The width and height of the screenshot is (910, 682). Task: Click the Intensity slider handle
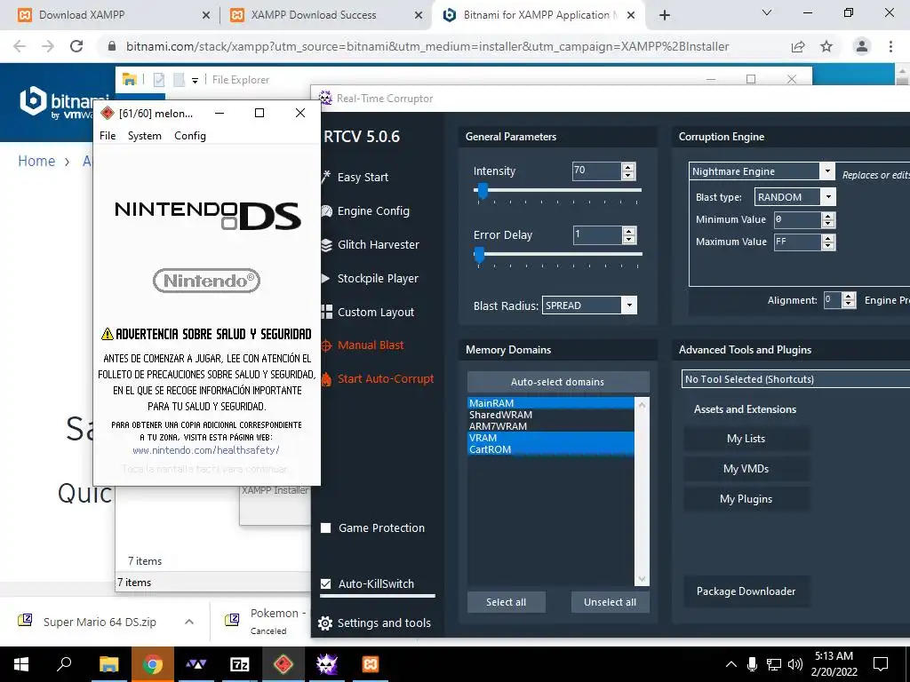click(483, 191)
